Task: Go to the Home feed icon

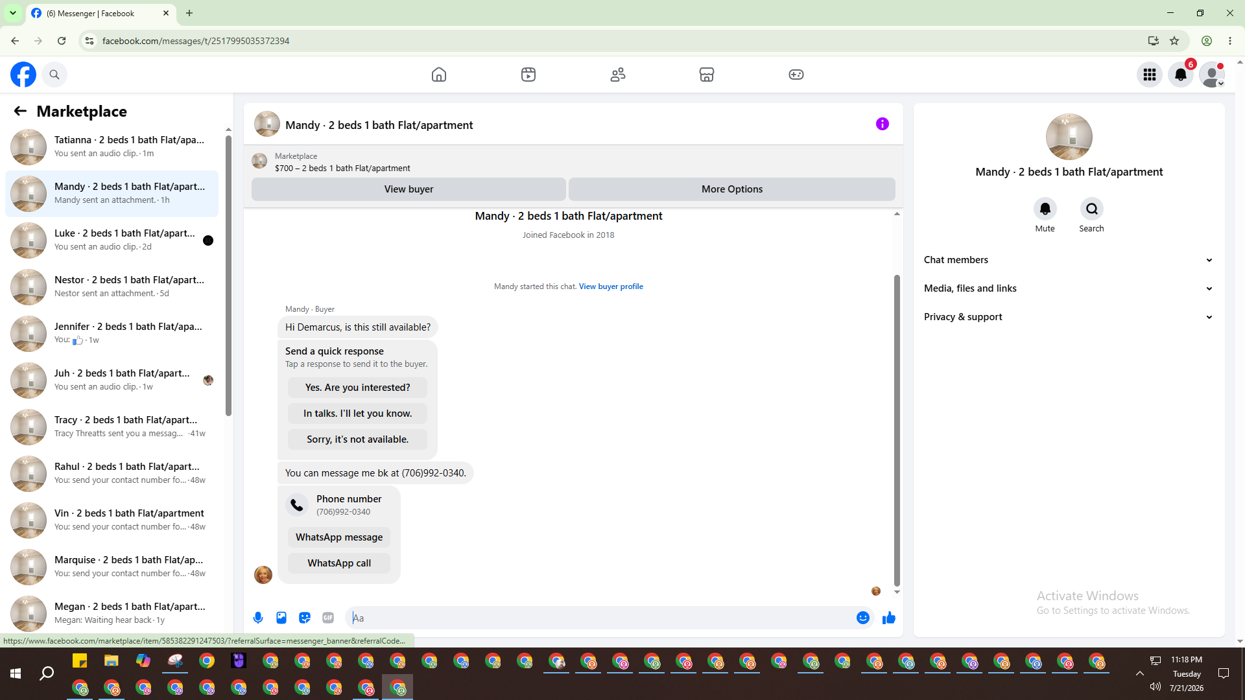Action: tap(439, 75)
